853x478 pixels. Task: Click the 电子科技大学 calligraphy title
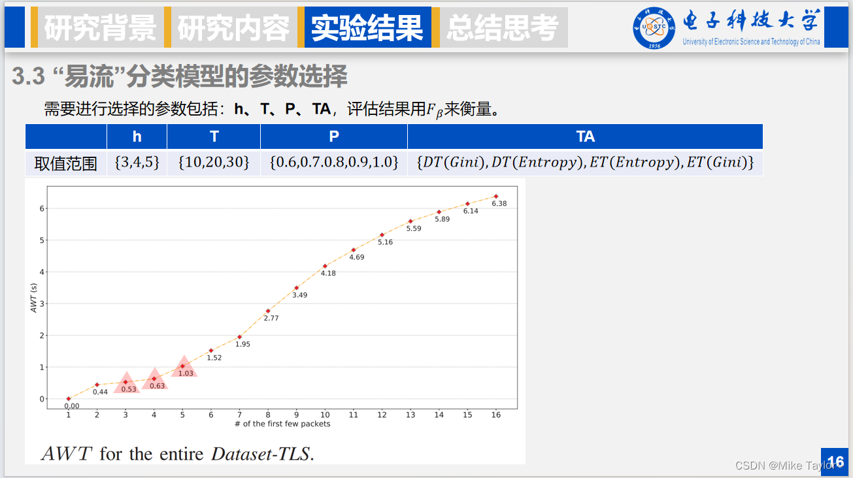coord(751,21)
